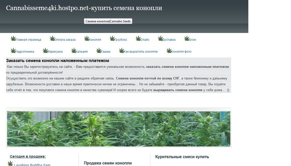
Task: Go to the Конопля menu page
Action: [x=95, y=40]
